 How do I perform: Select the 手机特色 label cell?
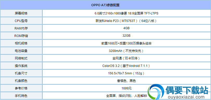(21, 96)
